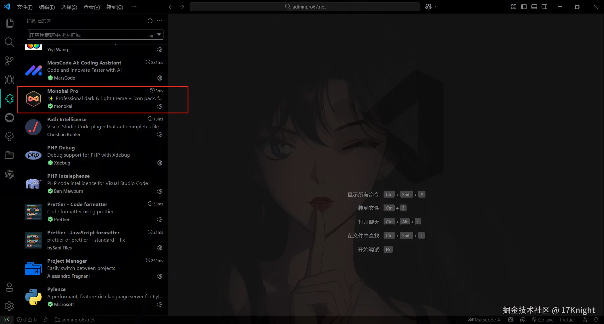This screenshot has width=604, height=324.
Task: Open the Run and Debug view
Action: point(9,80)
